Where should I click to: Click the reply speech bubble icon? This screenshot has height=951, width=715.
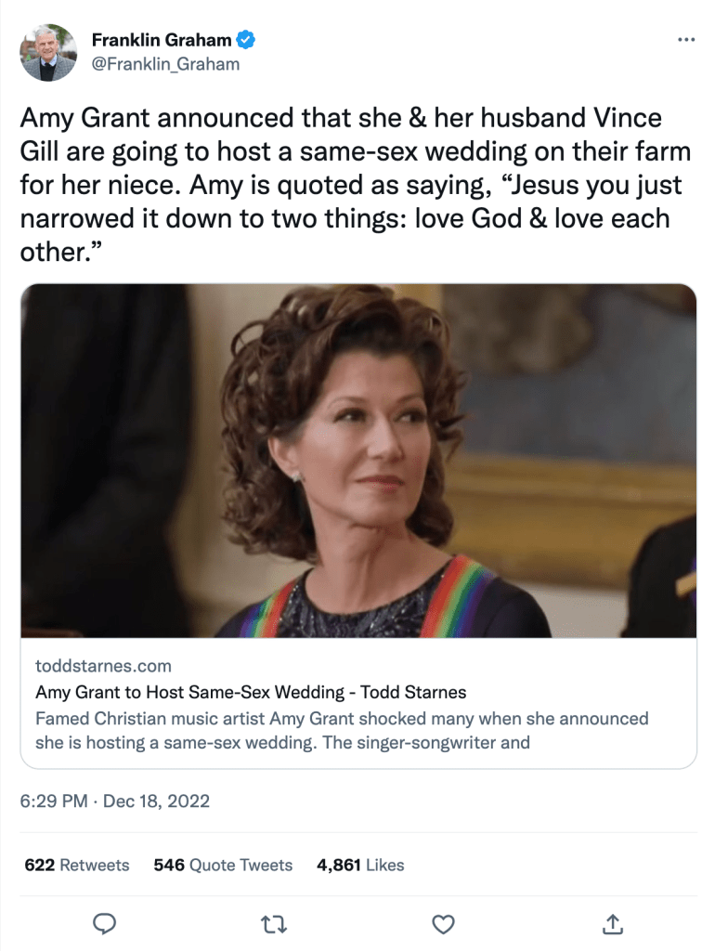pos(105,923)
